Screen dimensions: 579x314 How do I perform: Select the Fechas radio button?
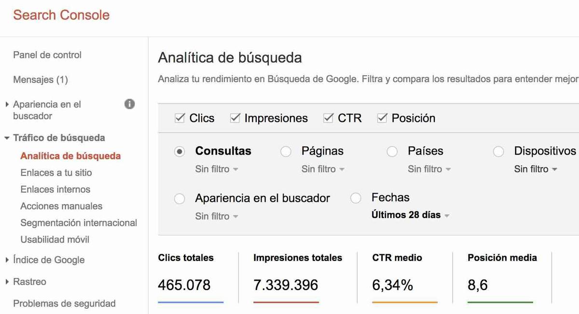point(356,198)
